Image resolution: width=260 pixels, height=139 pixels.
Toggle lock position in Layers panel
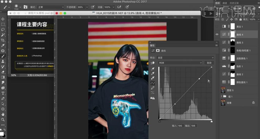pos(231,19)
